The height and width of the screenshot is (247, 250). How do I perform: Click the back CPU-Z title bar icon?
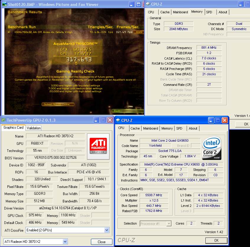[148, 4]
